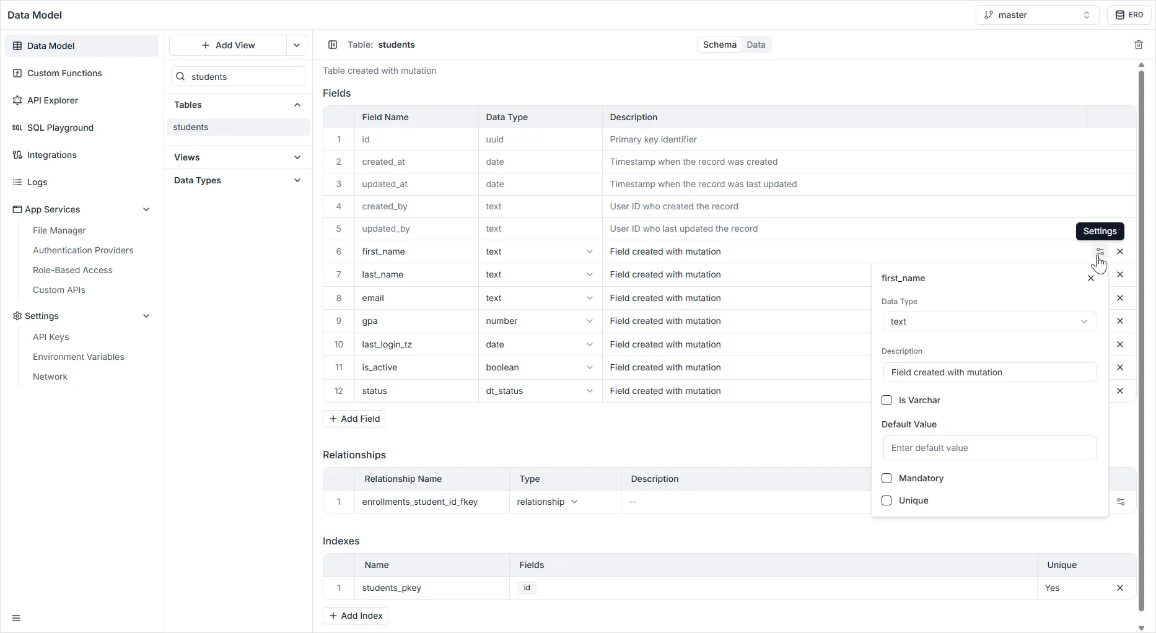Open settings for the first_name field

[1100, 251]
